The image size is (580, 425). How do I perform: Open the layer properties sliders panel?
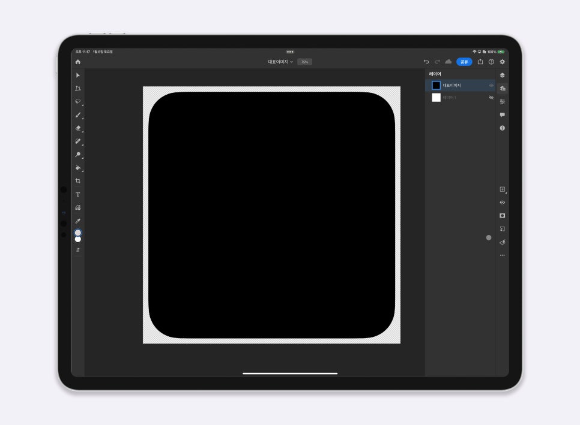(503, 101)
